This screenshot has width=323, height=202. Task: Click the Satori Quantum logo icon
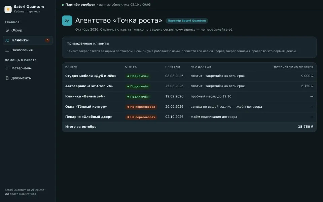click(x=8, y=9)
